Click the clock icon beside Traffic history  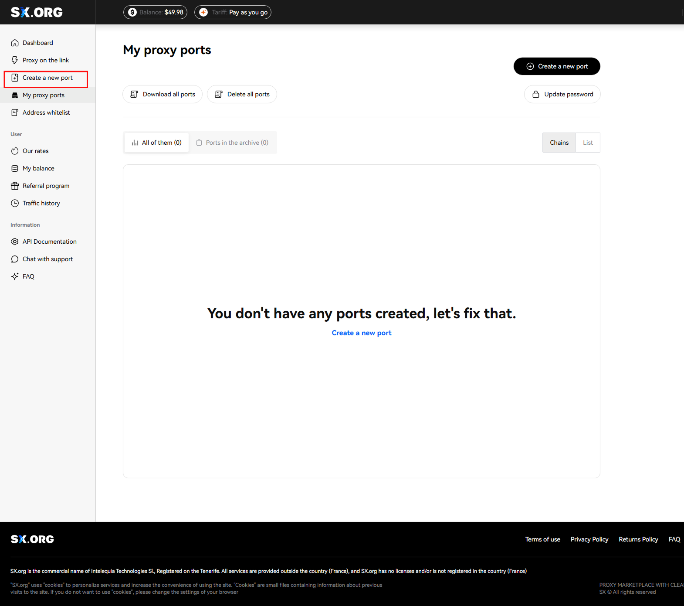[15, 203]
